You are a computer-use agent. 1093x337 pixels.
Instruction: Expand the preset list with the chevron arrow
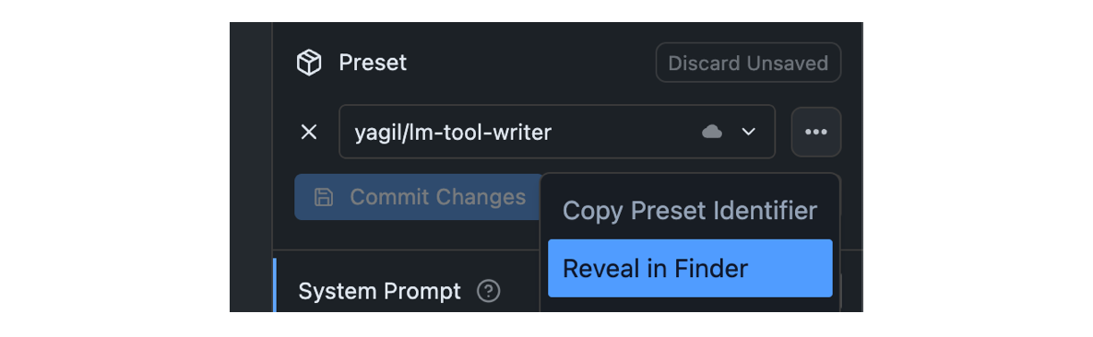[x=749, y=132]
